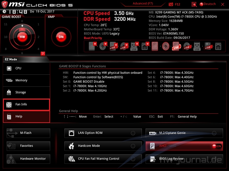The width and height of the screenshot is (229, 171).
Task: Toggle the XMP ON button
Action: (61, 37)
